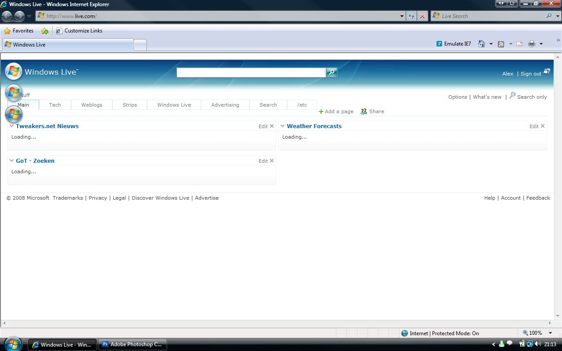562x351 pixels.
Task: Click the Add a page link
Action: click(x=336, y=111)
